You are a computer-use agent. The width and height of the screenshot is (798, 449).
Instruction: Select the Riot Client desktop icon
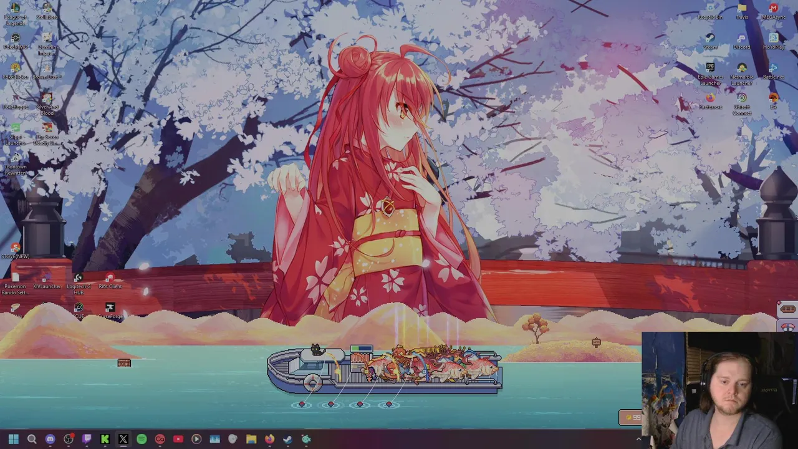pos(110,282)
